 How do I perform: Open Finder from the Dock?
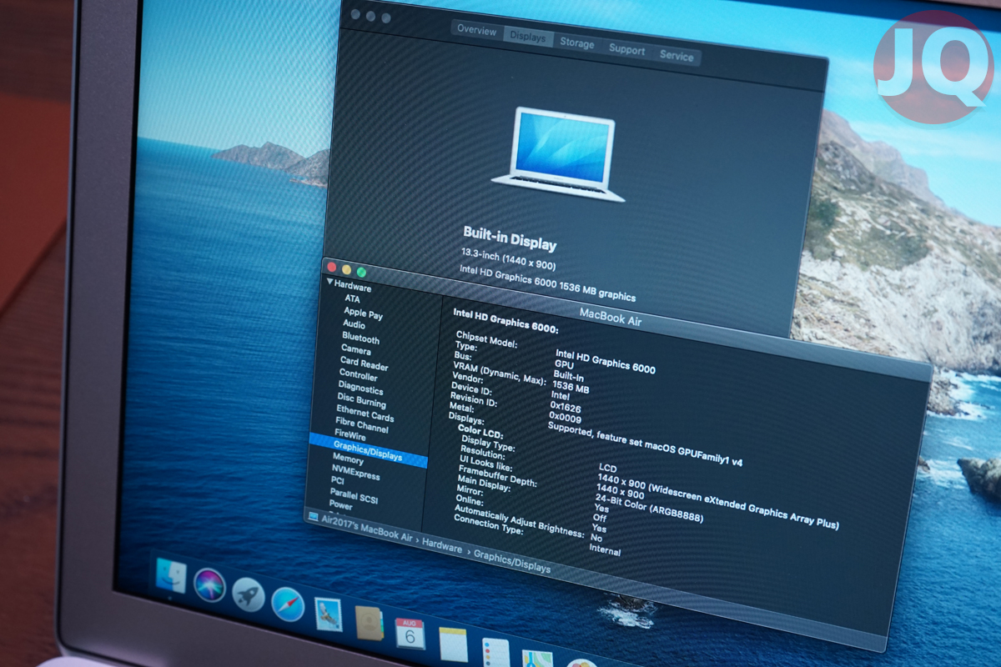coord(171,576)
